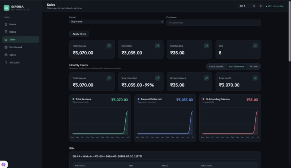Image resolution: width=291 pixels, height=168 pixels.
Task: Click blue legend square for Amount Collected
Action: (x=138, y=99)
